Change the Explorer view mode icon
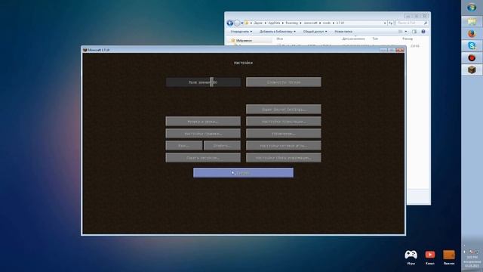The image size is (483, 272). click(401, 32)
